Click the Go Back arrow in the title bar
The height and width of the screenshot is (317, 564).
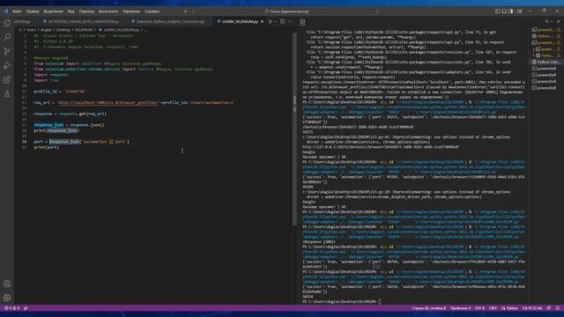click(186, 11)
